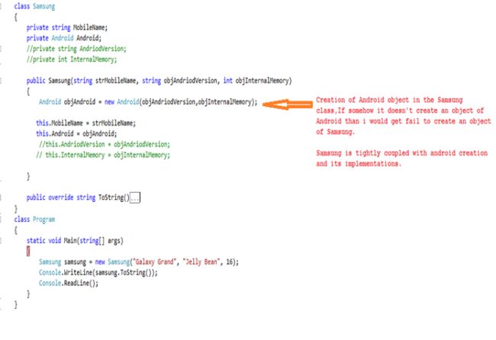Click the 'class Samsung' declaration line
Screen dimensions: 496x340
coord(34,6)
